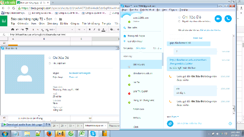Click the Cốc Cốc browser logo button
The height and width of the screenshot is (137, 244).
[8, 2]
